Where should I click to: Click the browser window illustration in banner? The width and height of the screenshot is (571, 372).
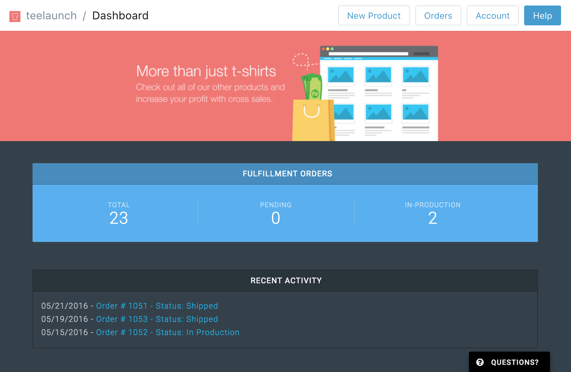pyautogui.click(x=386, y=94)
